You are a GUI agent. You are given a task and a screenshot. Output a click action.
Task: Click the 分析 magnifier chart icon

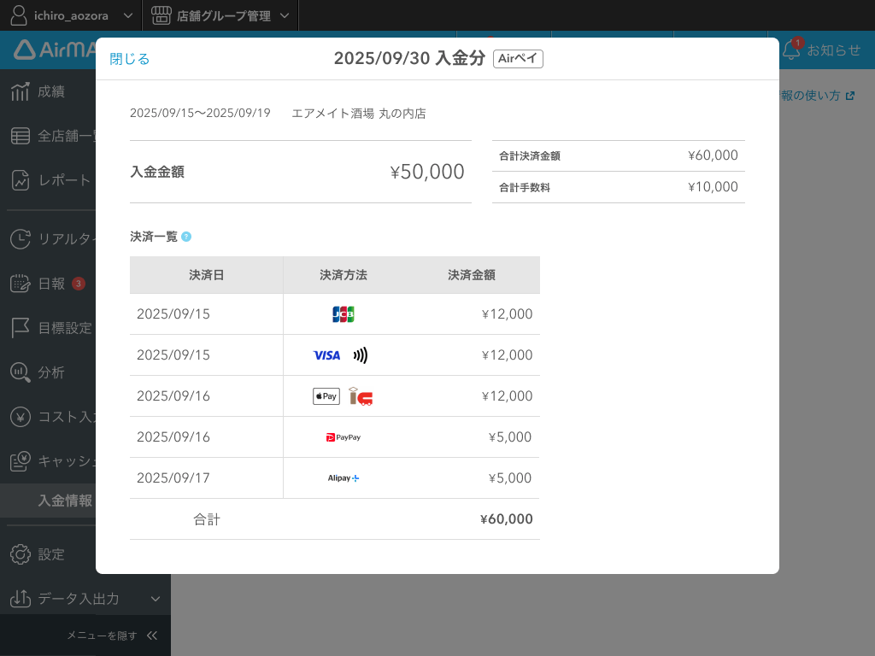pyautogui.click(x=21, y=372)
